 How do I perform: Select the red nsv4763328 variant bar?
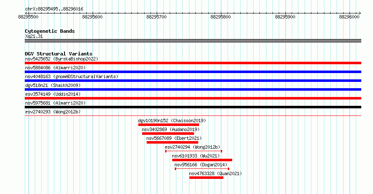(x=206, y=178)
